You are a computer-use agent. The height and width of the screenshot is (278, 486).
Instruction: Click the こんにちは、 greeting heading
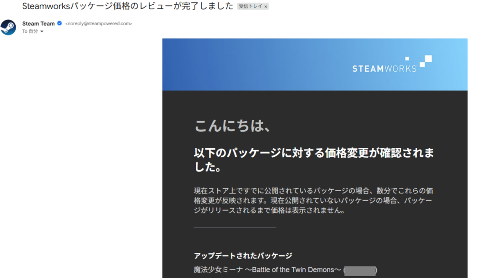click(x=233, y=126)
